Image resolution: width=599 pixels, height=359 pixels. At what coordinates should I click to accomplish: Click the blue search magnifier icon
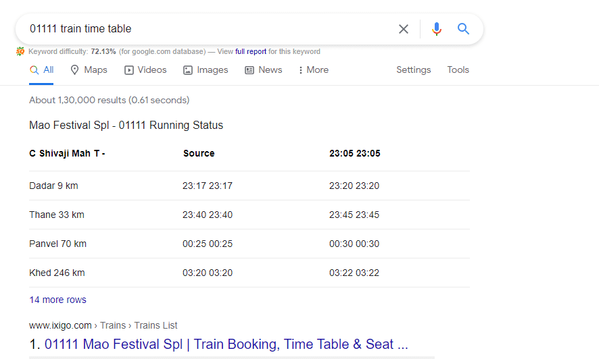click(x=463, y=28)
